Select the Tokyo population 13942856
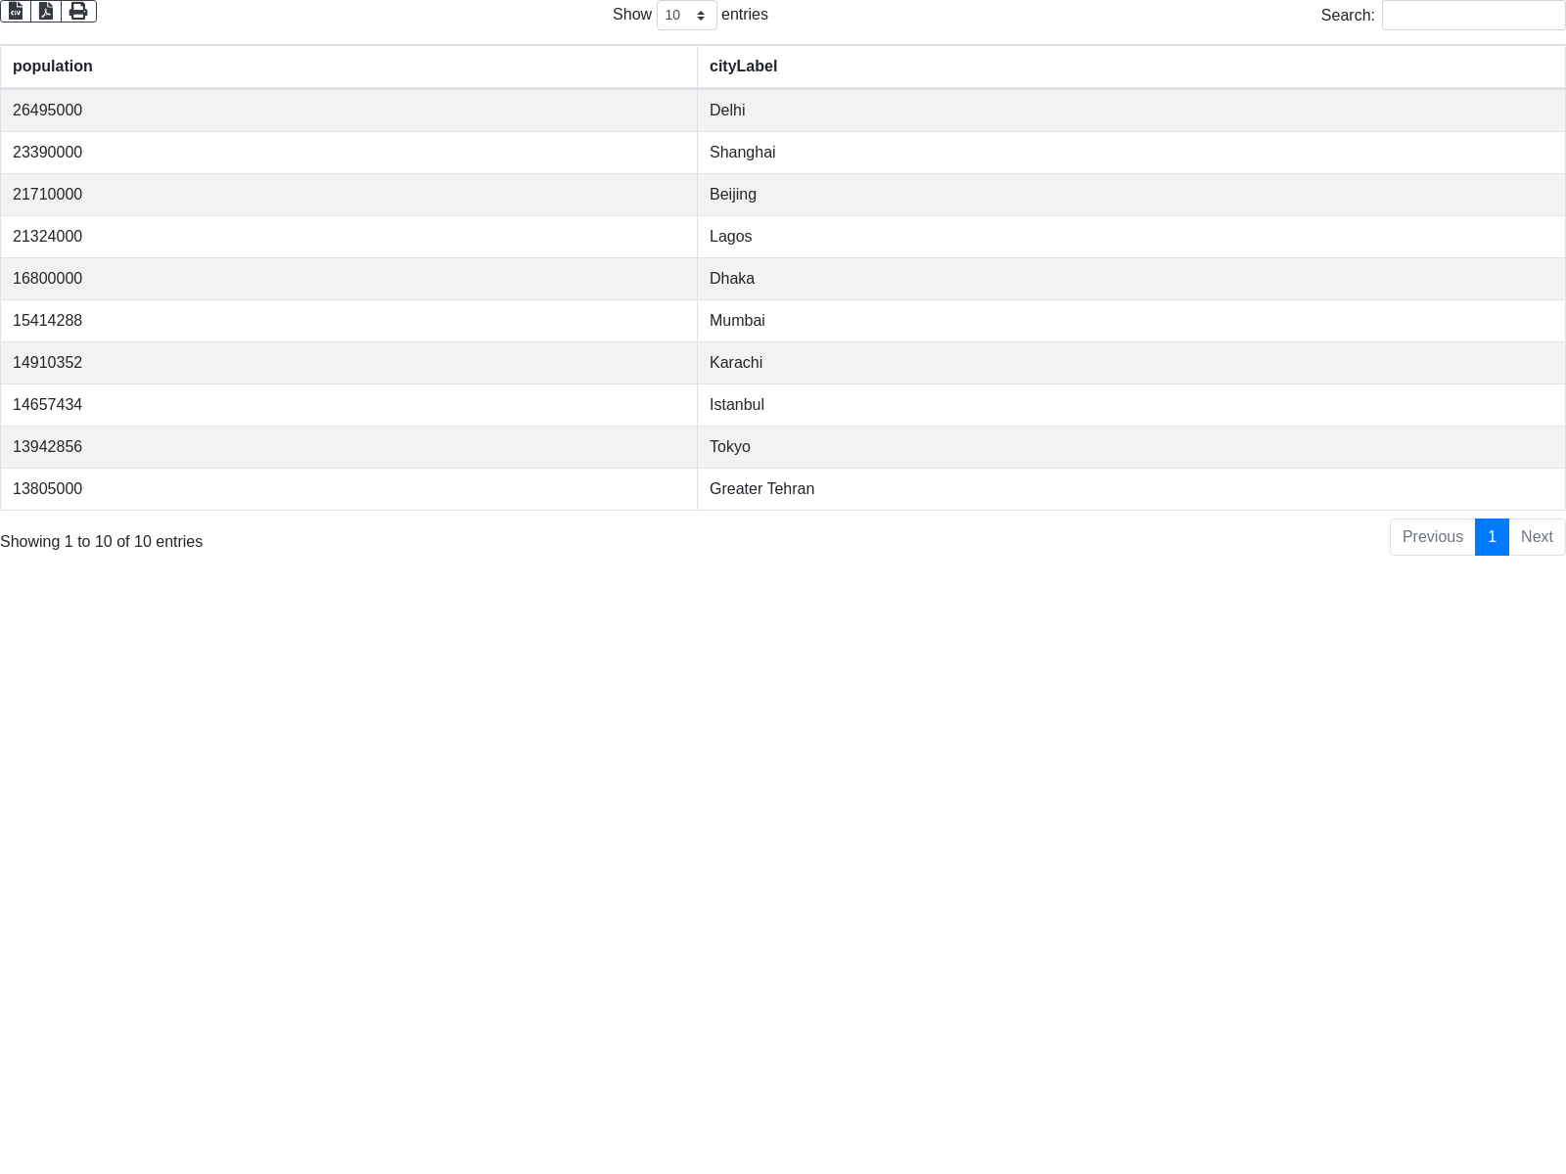The width and height of the screenshot is (1566, 1174). [x=48, y=447]
